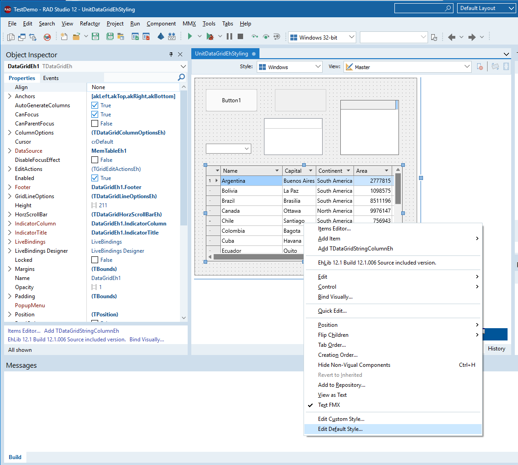Open the Style Windows dropdown
Image resolution: width=518 pixels, height=465 pixels.
click(318, 67)
